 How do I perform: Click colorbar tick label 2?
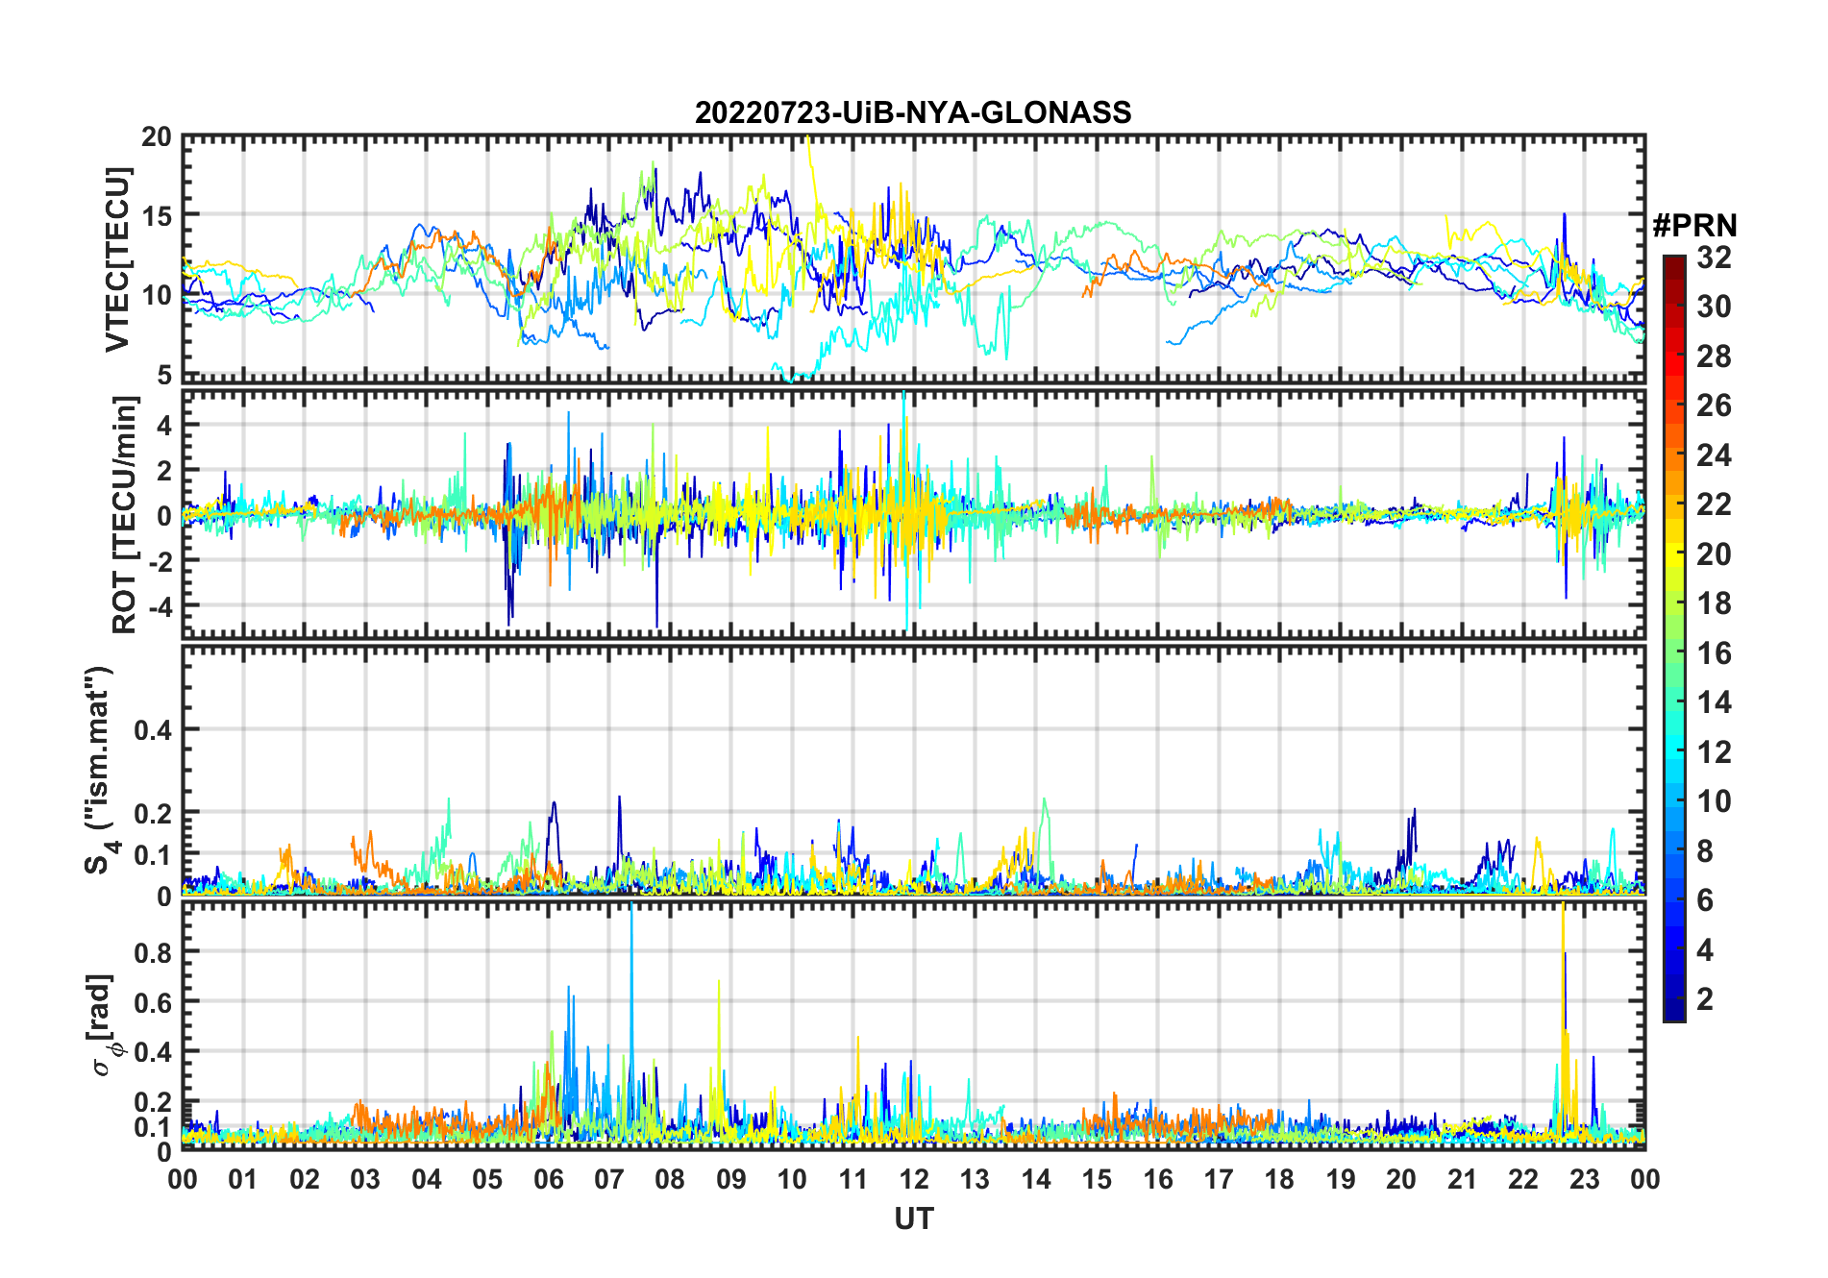point(1705,999)
